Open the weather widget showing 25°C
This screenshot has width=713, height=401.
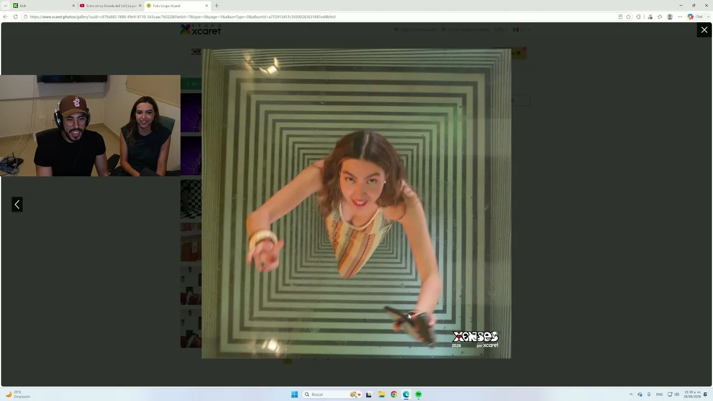tap(18, 394)
